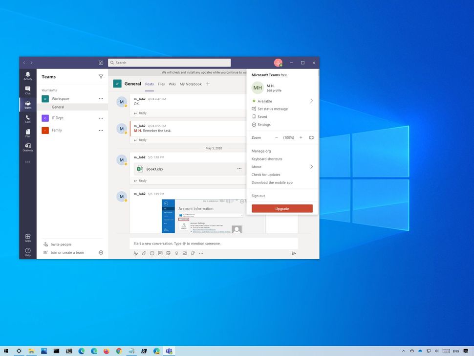474x356 pixels.
Task: Increase zoom with the plus control
Action: click(301, 137)
